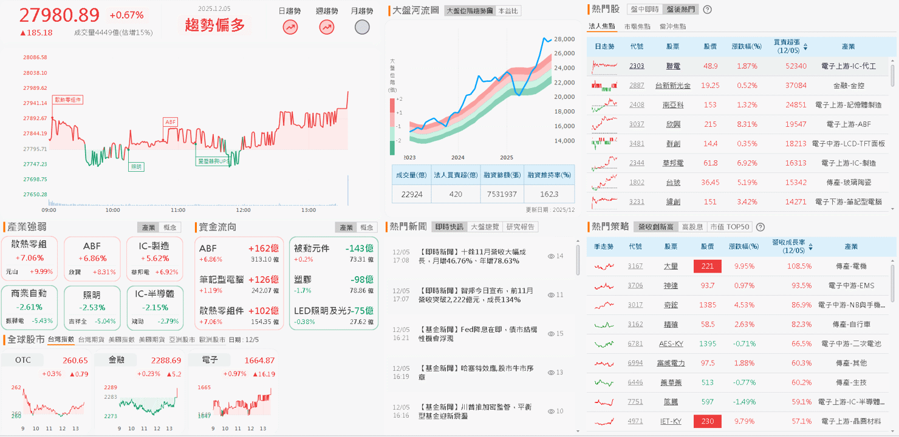This screenshot has height=437, width=899.
Task: Click the 熱門新聞 list scrollbar
Action: point(577,259)
